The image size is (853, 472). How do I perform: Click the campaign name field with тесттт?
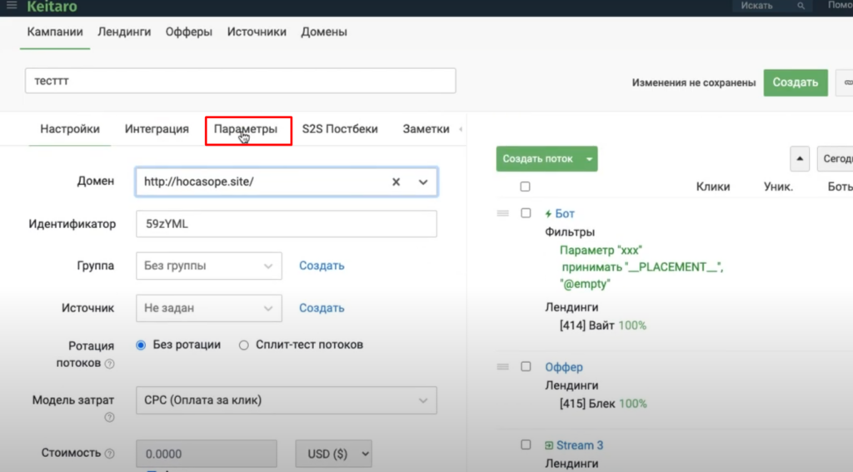click(x=241, y=81)
